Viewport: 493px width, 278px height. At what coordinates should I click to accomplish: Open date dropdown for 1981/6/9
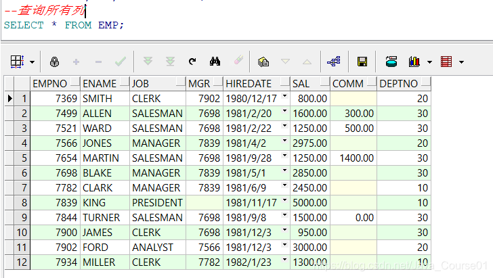pos(285,185)
